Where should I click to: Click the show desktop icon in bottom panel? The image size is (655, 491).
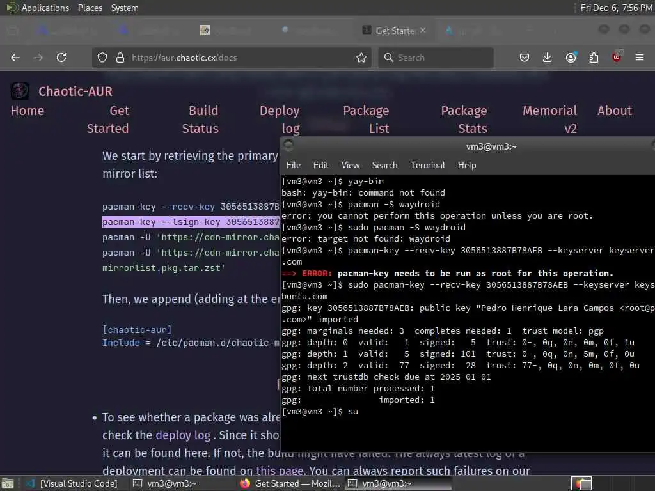(x=8, y=483)
